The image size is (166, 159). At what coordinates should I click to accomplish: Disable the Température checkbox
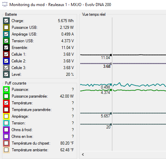(x=6, y=103)
